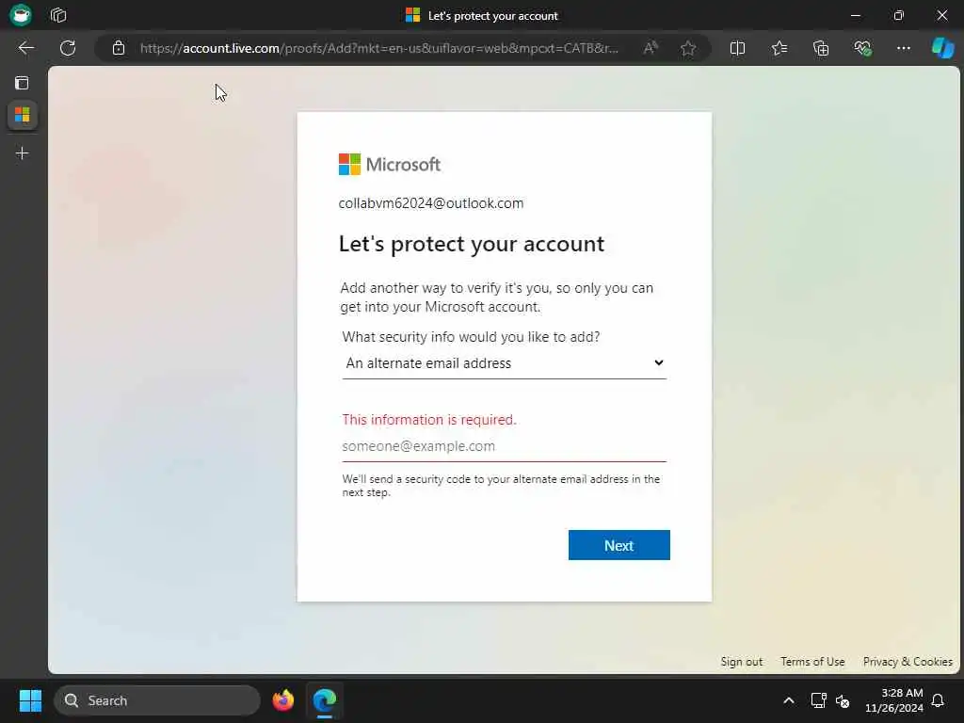Open the split screen icon

[737, 48]
